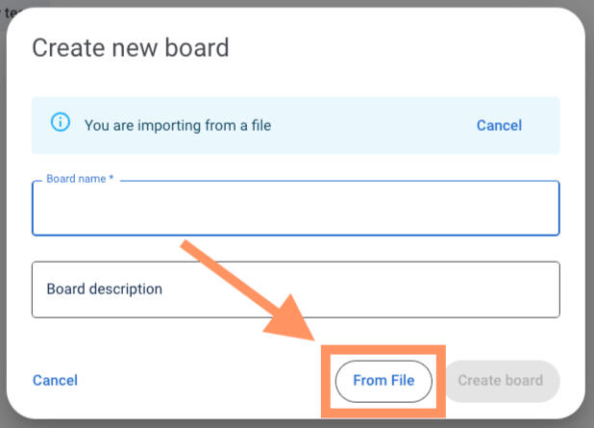The image size is (594, 428).
Task: Click the Create board button
Action: click(500, 381)
